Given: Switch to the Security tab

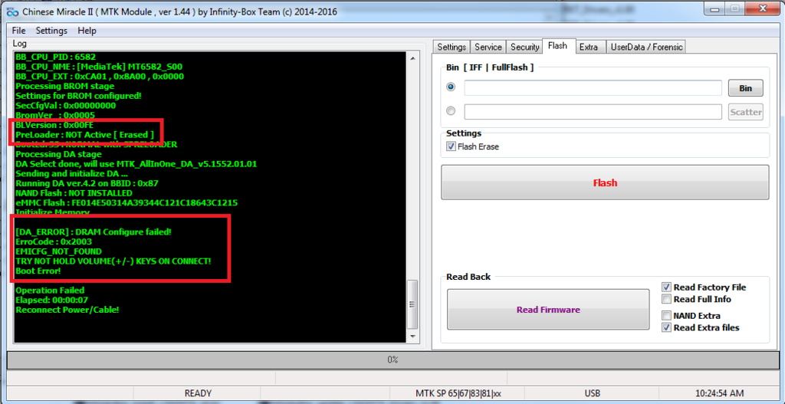Looking at the screenshot, I should click(525, 47).
